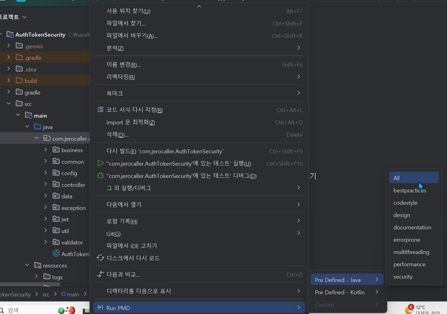447x314 pixels.
Task: Collapse the src folder in project tree
Action: click(9, 103)
